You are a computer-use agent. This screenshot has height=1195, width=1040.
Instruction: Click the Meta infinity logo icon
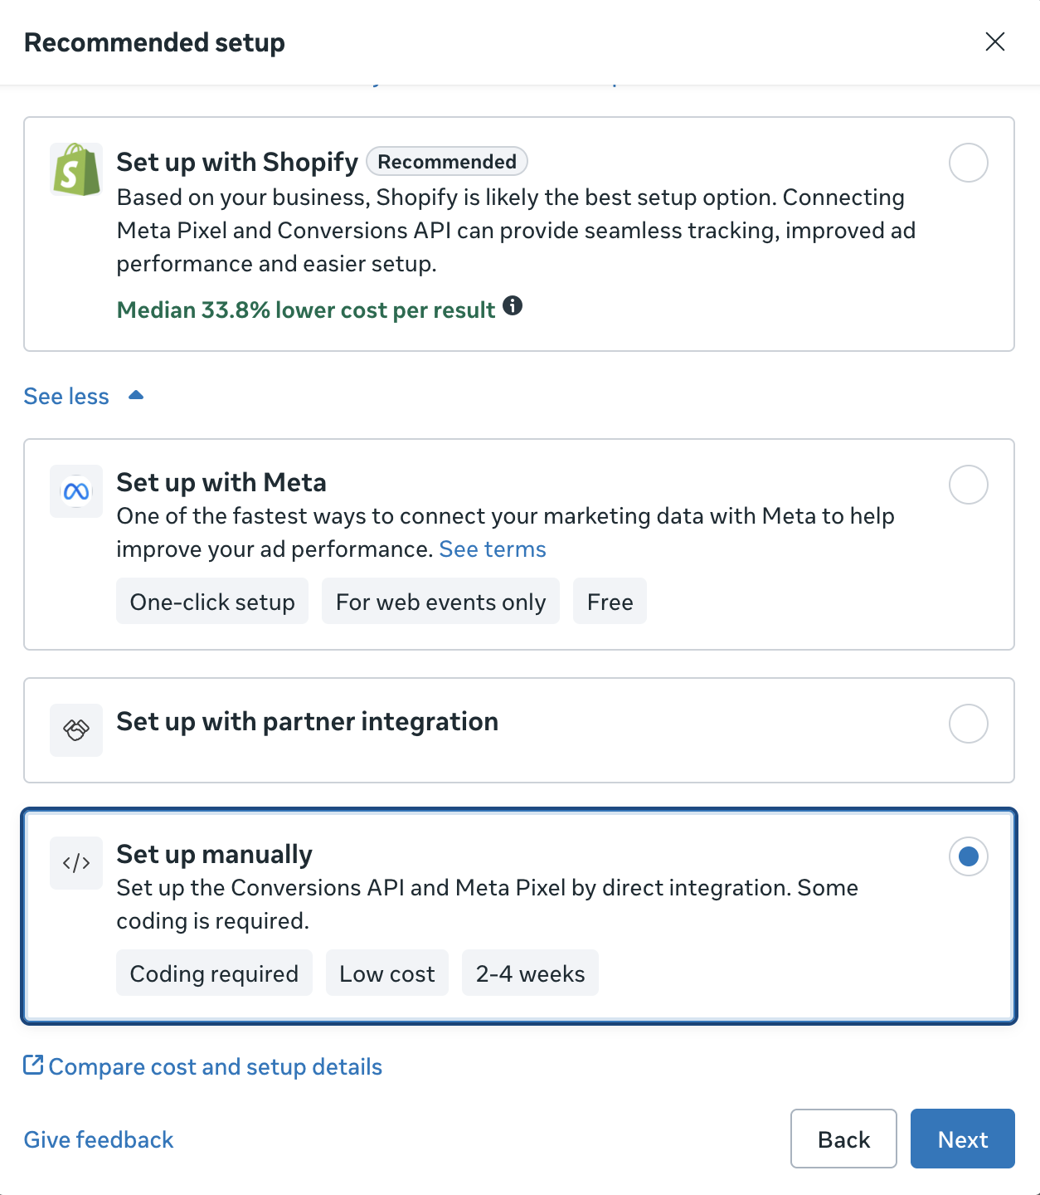pyautogui.click(x=76, y=491)
